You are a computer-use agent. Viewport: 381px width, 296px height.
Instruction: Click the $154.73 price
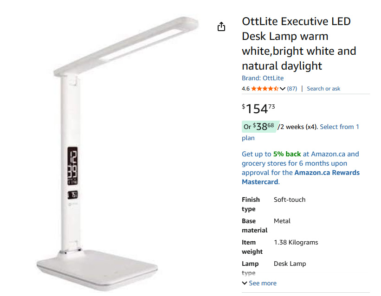(258, 109)
